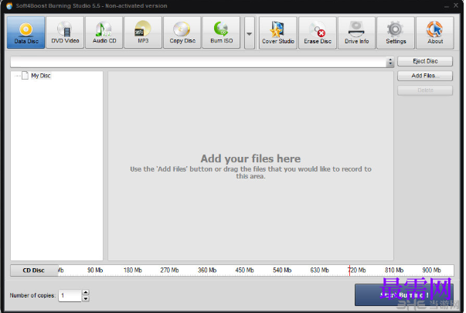Viewport: 466px width, 313px height.
Task: Increase number of copies with up arrow
Action: pyautogui.click(x=86, y=292)
